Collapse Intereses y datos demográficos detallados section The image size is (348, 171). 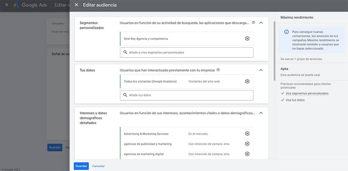[261, 113]
